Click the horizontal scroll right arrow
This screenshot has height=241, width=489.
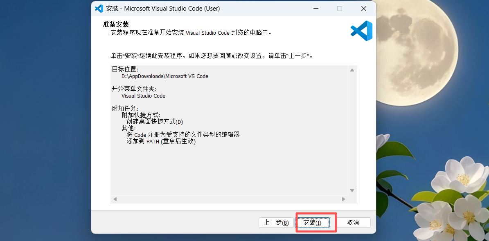pos(343,199)
